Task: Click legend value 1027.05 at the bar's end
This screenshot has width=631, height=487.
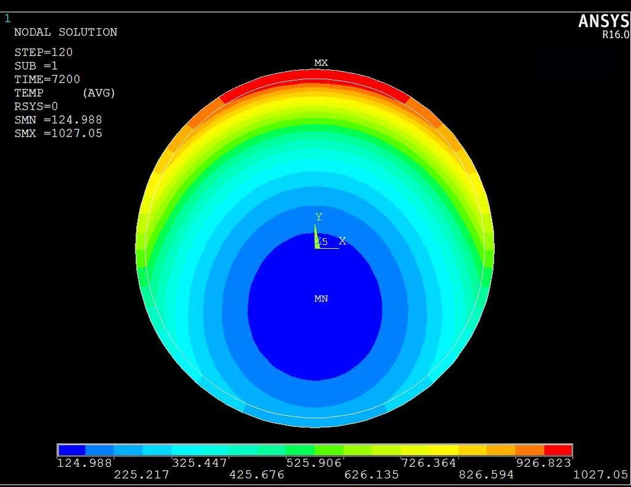Action: pos(600,475)
